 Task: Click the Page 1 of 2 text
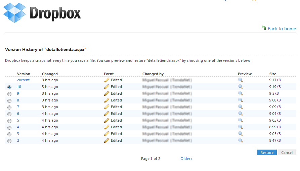click(151, 159)
